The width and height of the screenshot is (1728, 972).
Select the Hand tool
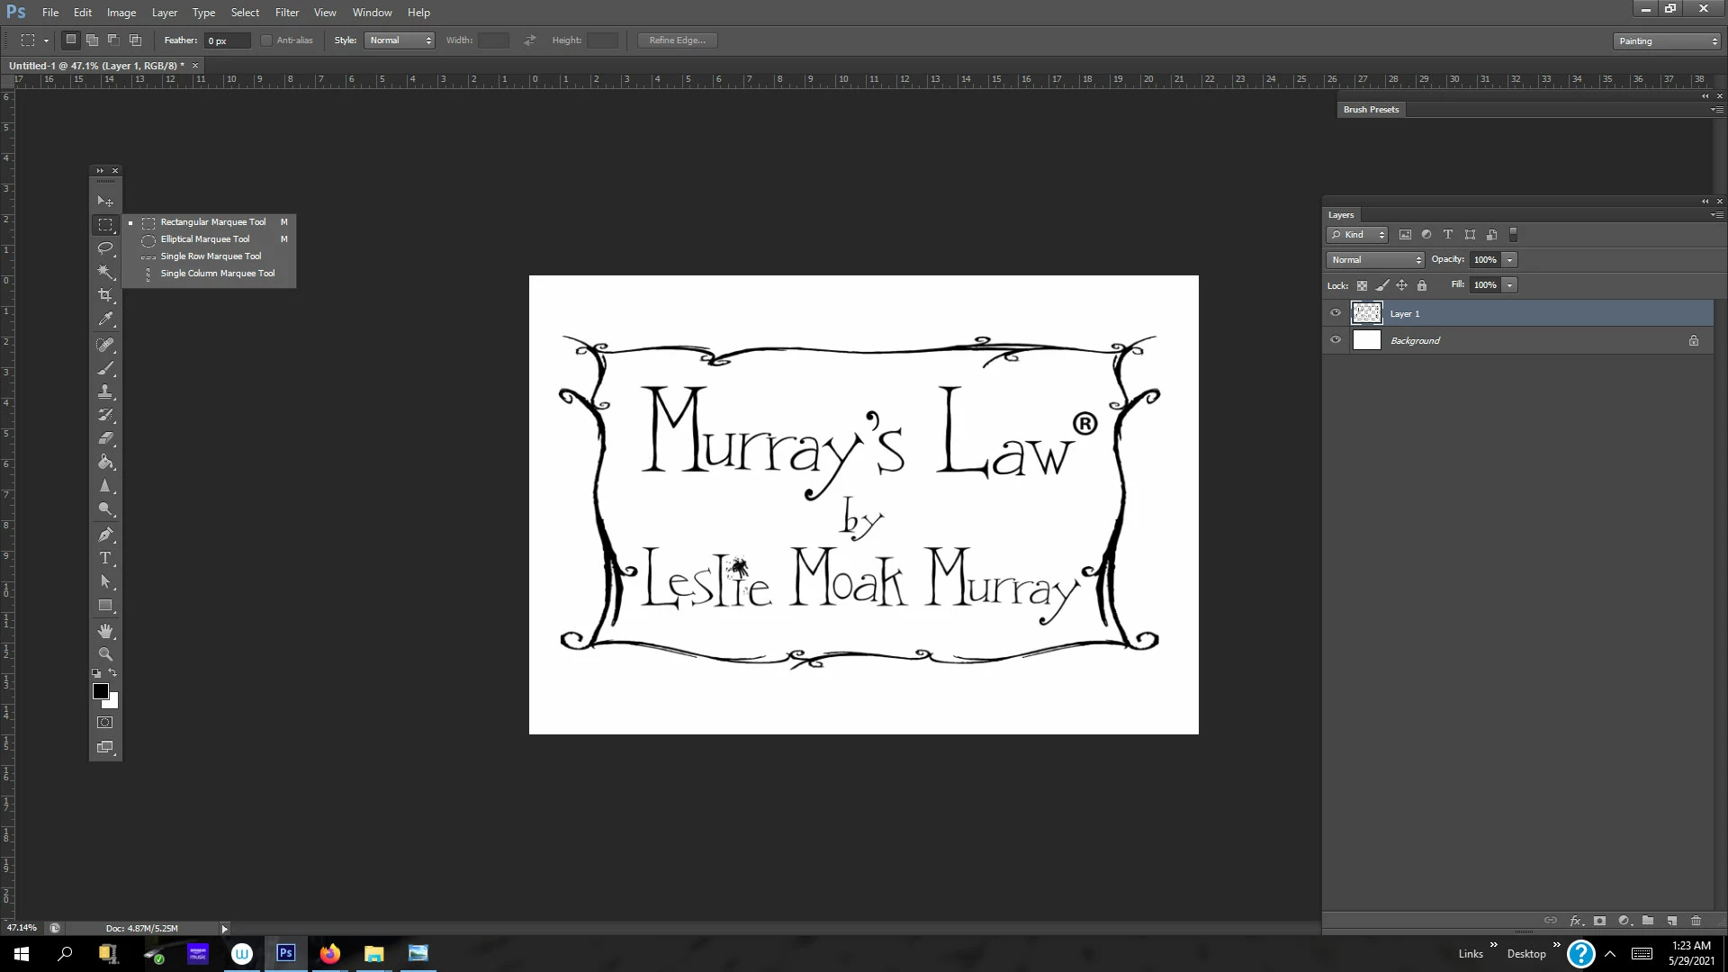tap(105, 630)
